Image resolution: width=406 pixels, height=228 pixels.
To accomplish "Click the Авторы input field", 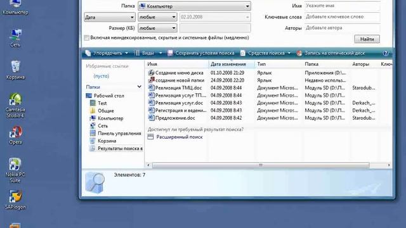I will tap(343, 28).
